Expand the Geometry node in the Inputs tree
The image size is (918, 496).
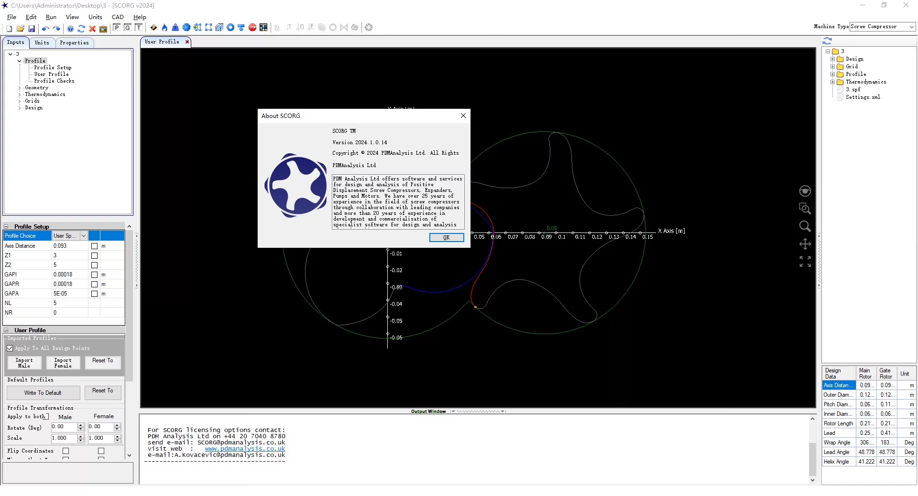(20, 88)
